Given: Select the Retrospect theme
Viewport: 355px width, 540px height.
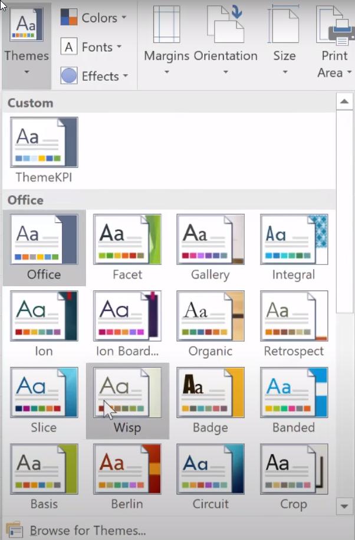Looking at the screenshot, I should point(294,324).
